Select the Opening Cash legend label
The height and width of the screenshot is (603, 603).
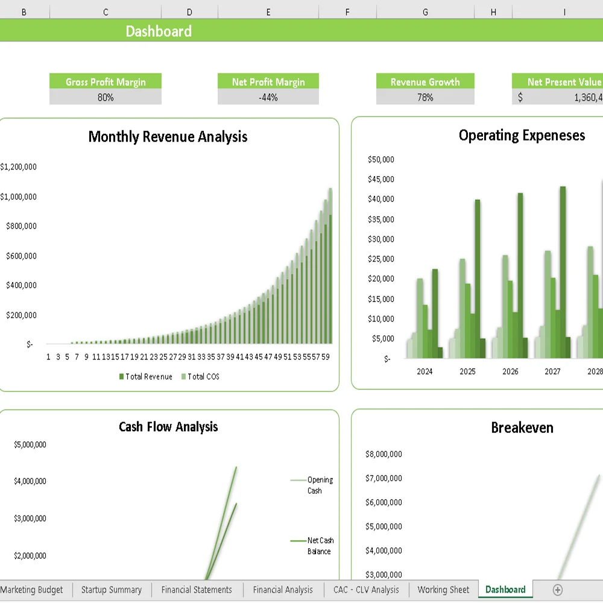click(x=321, y=485)
